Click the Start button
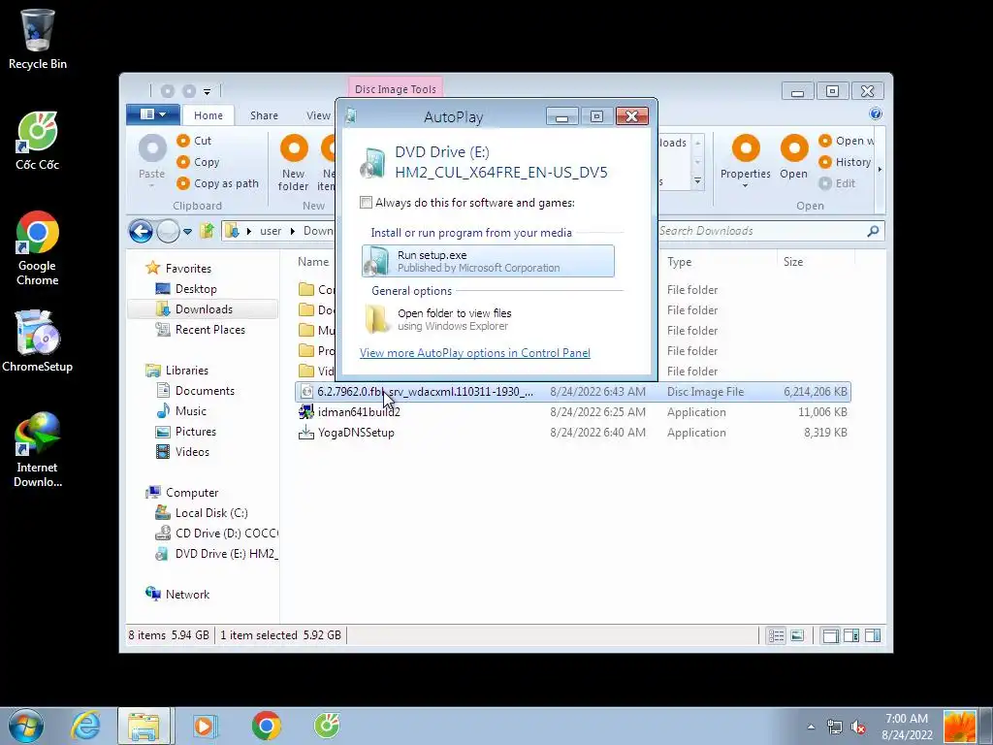The width and height of the screenshot is (993, 745). 26,726
